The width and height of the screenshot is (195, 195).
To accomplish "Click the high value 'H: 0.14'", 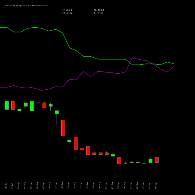I will point(99,10).
